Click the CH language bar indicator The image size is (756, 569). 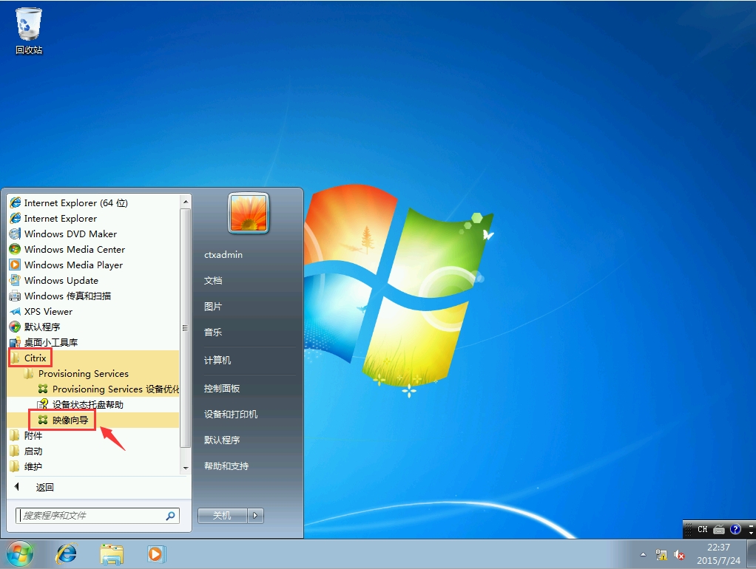(x=703, y=529)
